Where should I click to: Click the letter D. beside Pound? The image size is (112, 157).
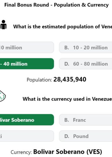(67, 136)
